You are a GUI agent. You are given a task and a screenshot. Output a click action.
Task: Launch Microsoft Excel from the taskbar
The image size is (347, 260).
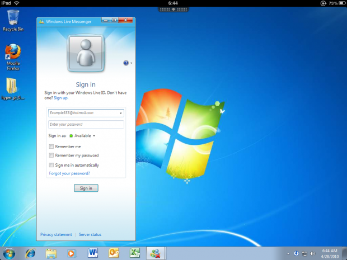point(135,253)
